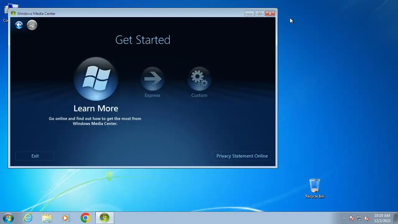Open Windows Explorer folder in taskbar
This screenshot has width=398, height=224.
tap(47, 218)
